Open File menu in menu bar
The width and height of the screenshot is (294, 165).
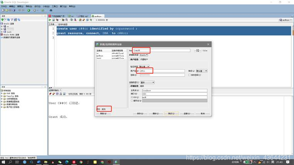point(4,7)
